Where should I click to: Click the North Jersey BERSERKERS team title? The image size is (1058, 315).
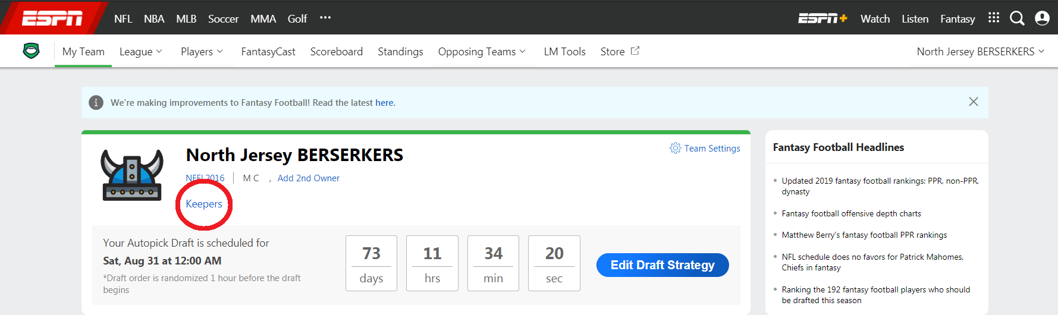coord(294,155)
